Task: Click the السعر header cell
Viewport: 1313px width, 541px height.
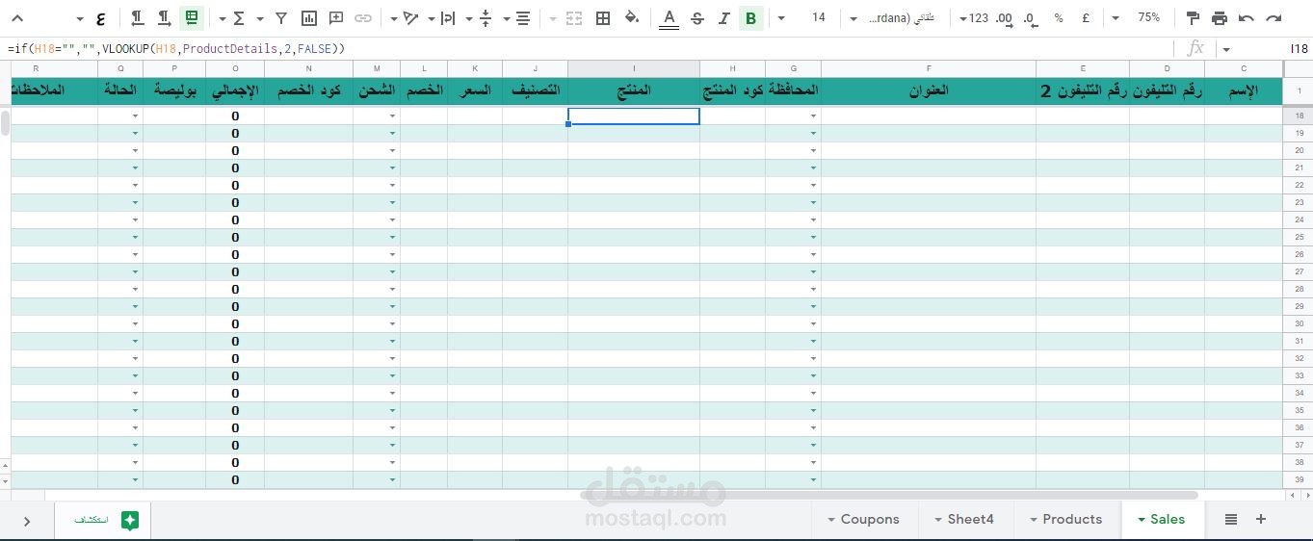Action: [x=475, y=90]
